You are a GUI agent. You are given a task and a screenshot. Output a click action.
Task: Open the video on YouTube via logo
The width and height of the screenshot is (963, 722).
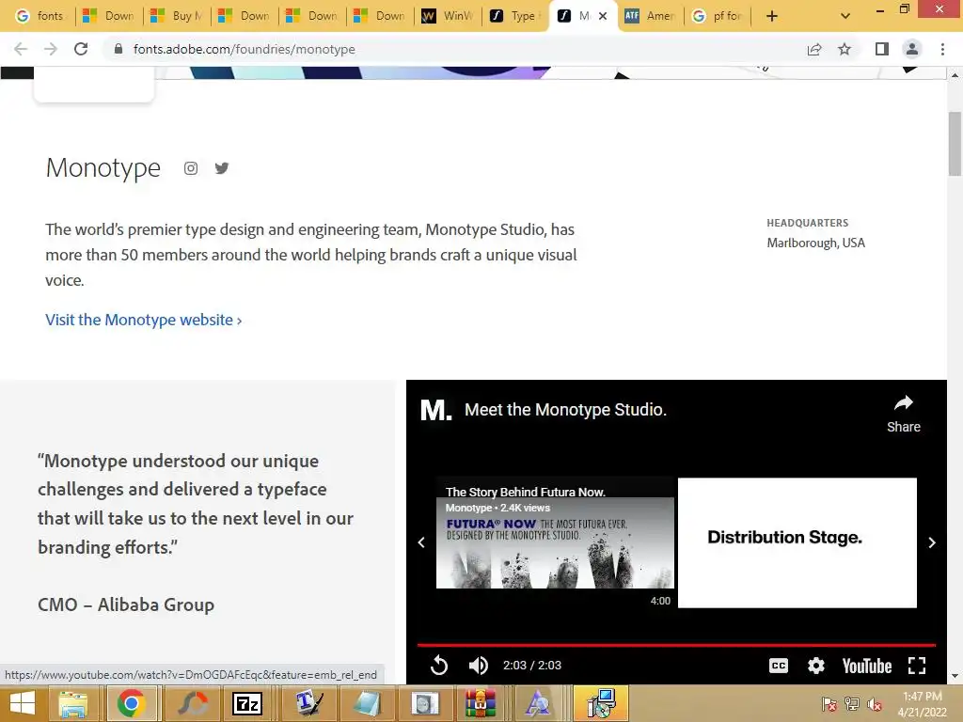click(x=866, y=666)
